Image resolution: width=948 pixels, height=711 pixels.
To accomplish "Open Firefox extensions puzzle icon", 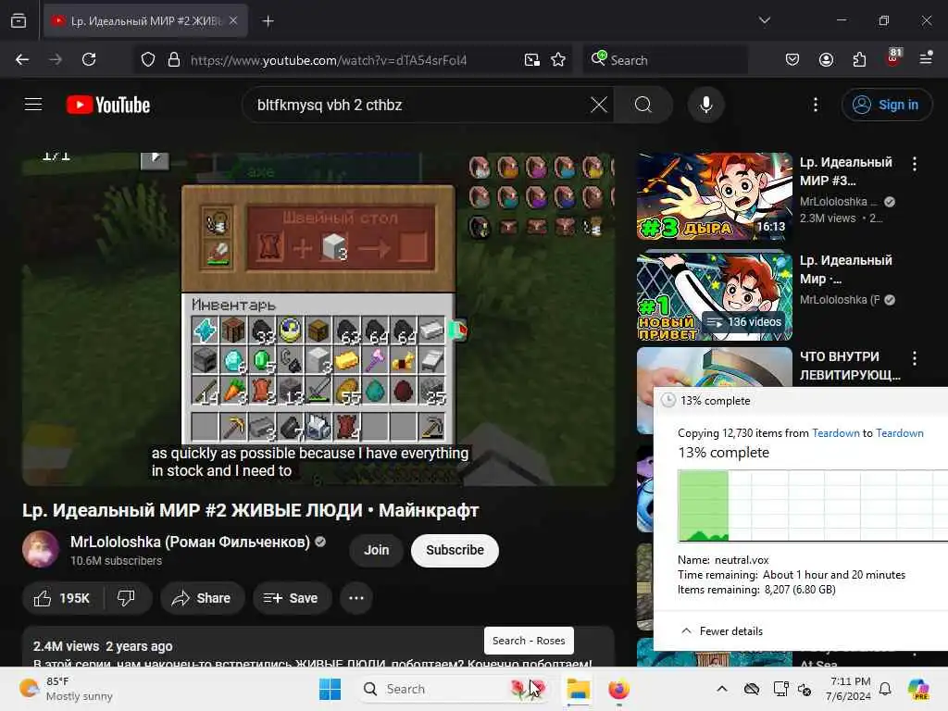I will [x=859, y=59].
